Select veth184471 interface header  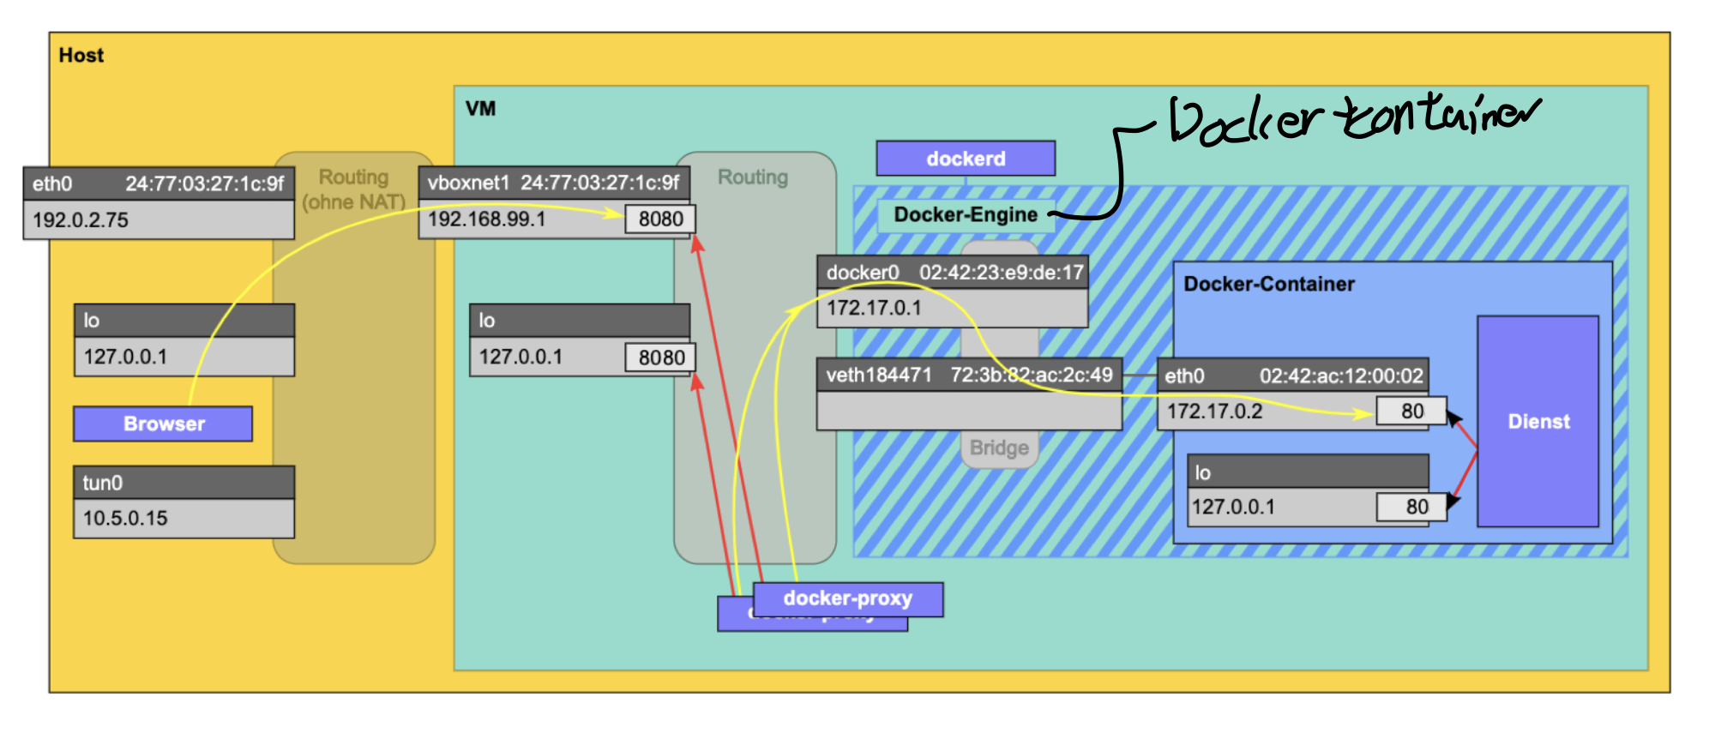pos(969,375)
